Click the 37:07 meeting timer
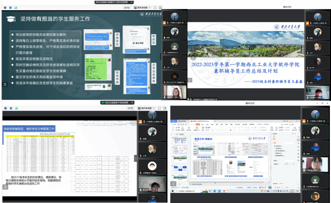Screen dimensions: 331x203 tap(130, 108)
